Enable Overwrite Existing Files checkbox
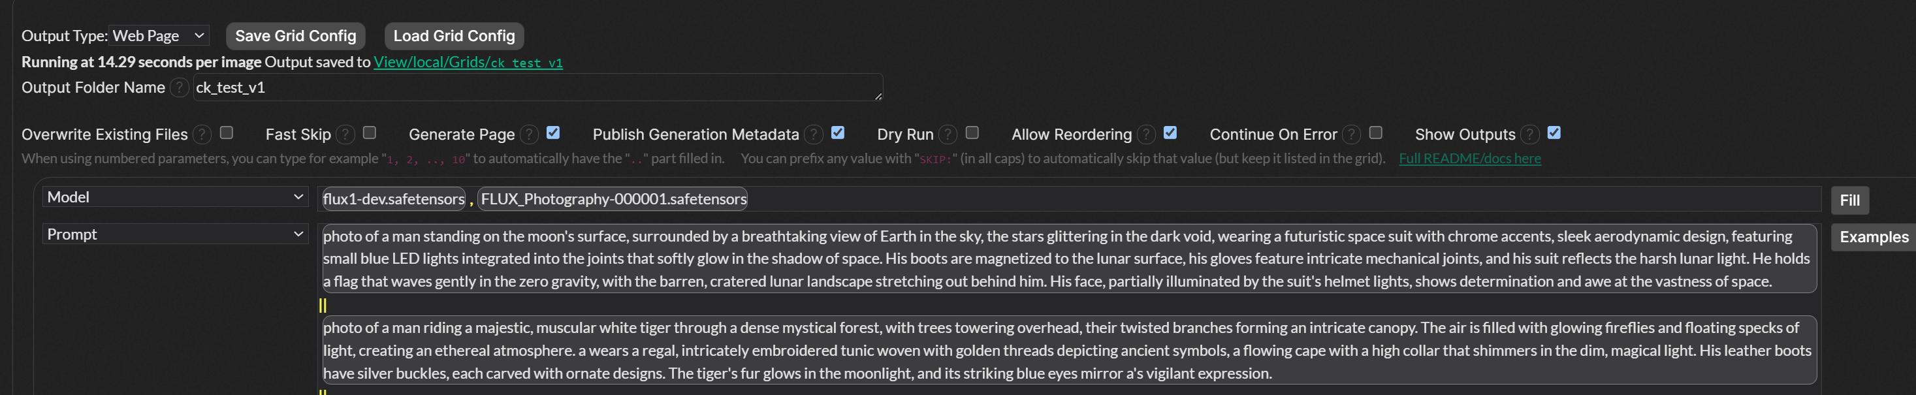Viewport: 1916px width, 395px height. click(x=227, y=133)
